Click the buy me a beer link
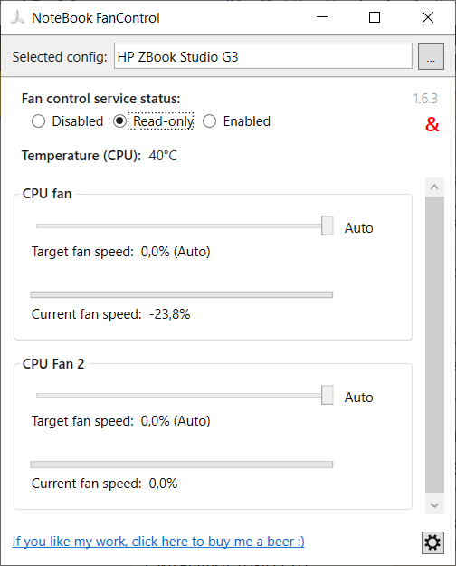This screenshot has width=456, height=566. 158,542
